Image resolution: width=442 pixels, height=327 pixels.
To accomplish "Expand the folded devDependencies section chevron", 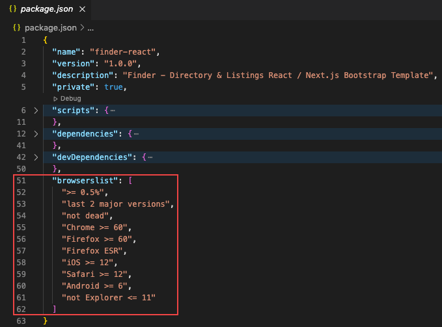I will 36,157.
